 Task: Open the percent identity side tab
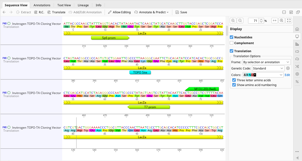click(297, 82)
